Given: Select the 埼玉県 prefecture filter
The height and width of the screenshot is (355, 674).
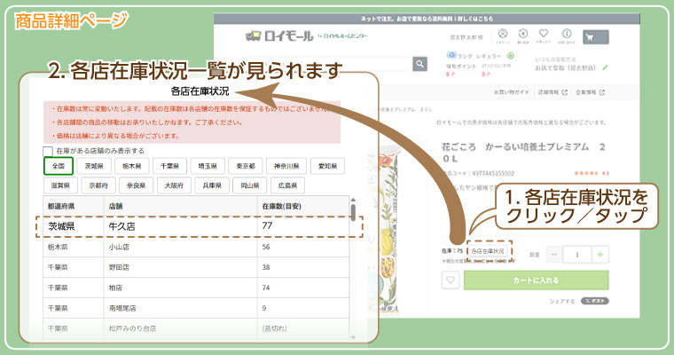Looking at the screenshot, I should (x=208, y=166).
